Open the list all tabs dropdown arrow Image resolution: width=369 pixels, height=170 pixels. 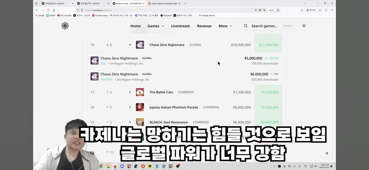(x=305, y=4)
